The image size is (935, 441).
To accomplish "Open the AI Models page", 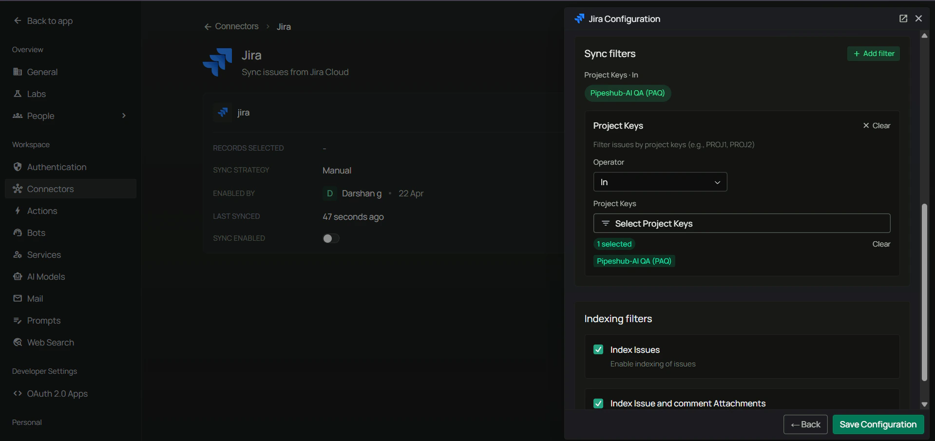I will pyautogui.click(x=71, y=276).
